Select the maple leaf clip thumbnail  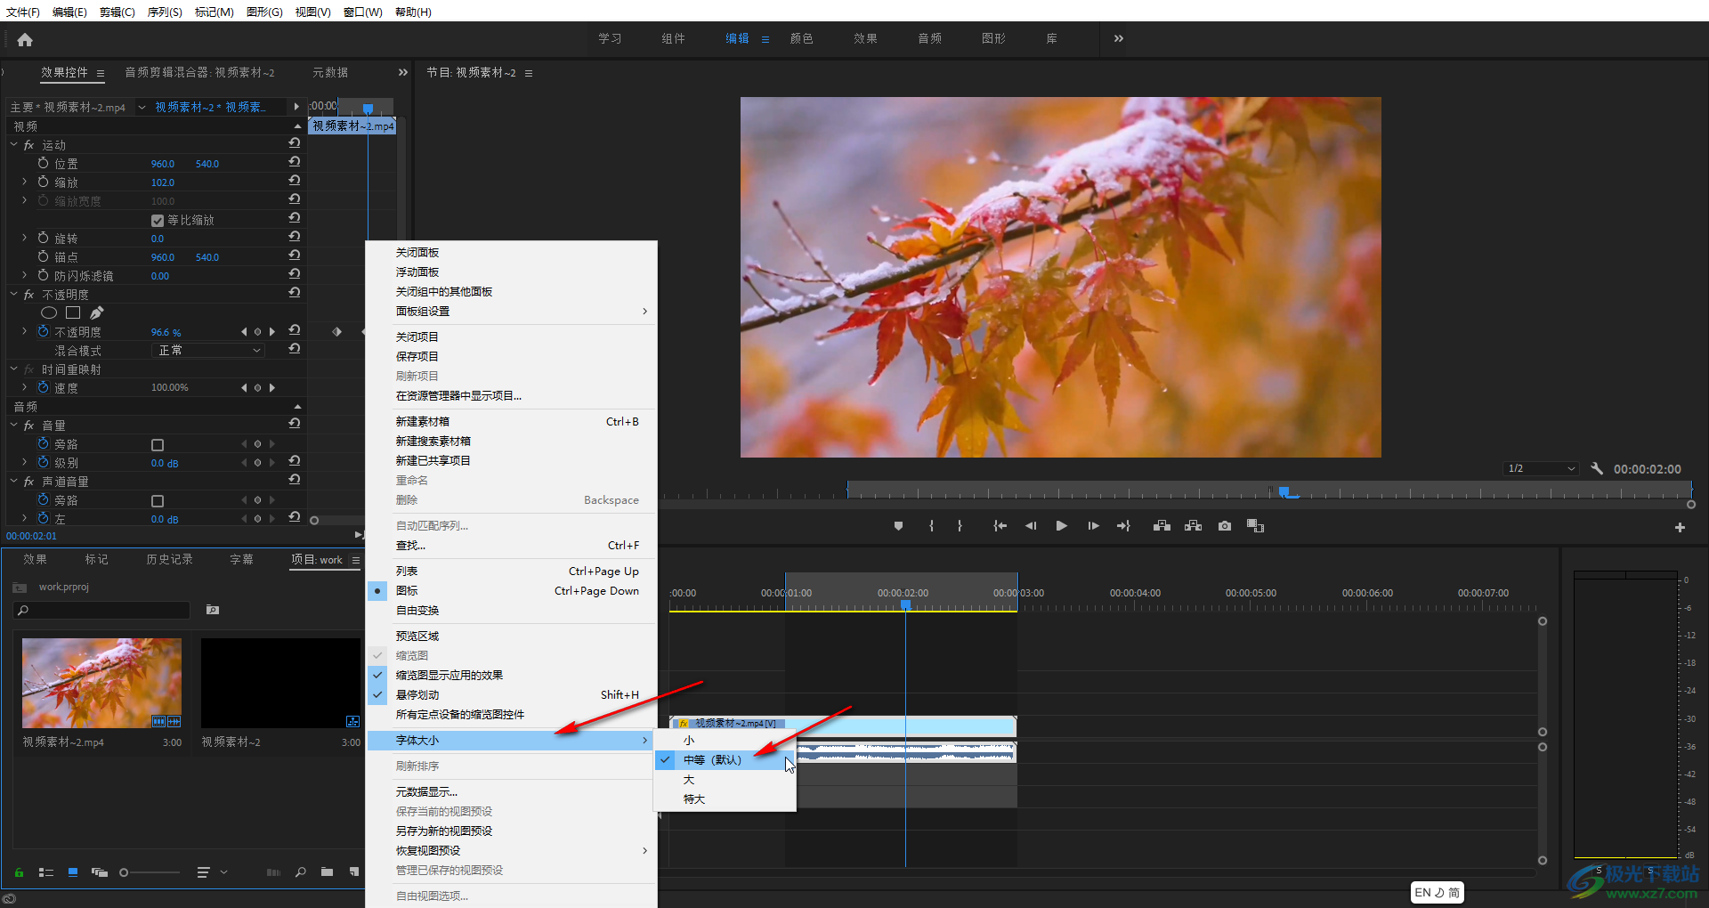tap(101, 683)
